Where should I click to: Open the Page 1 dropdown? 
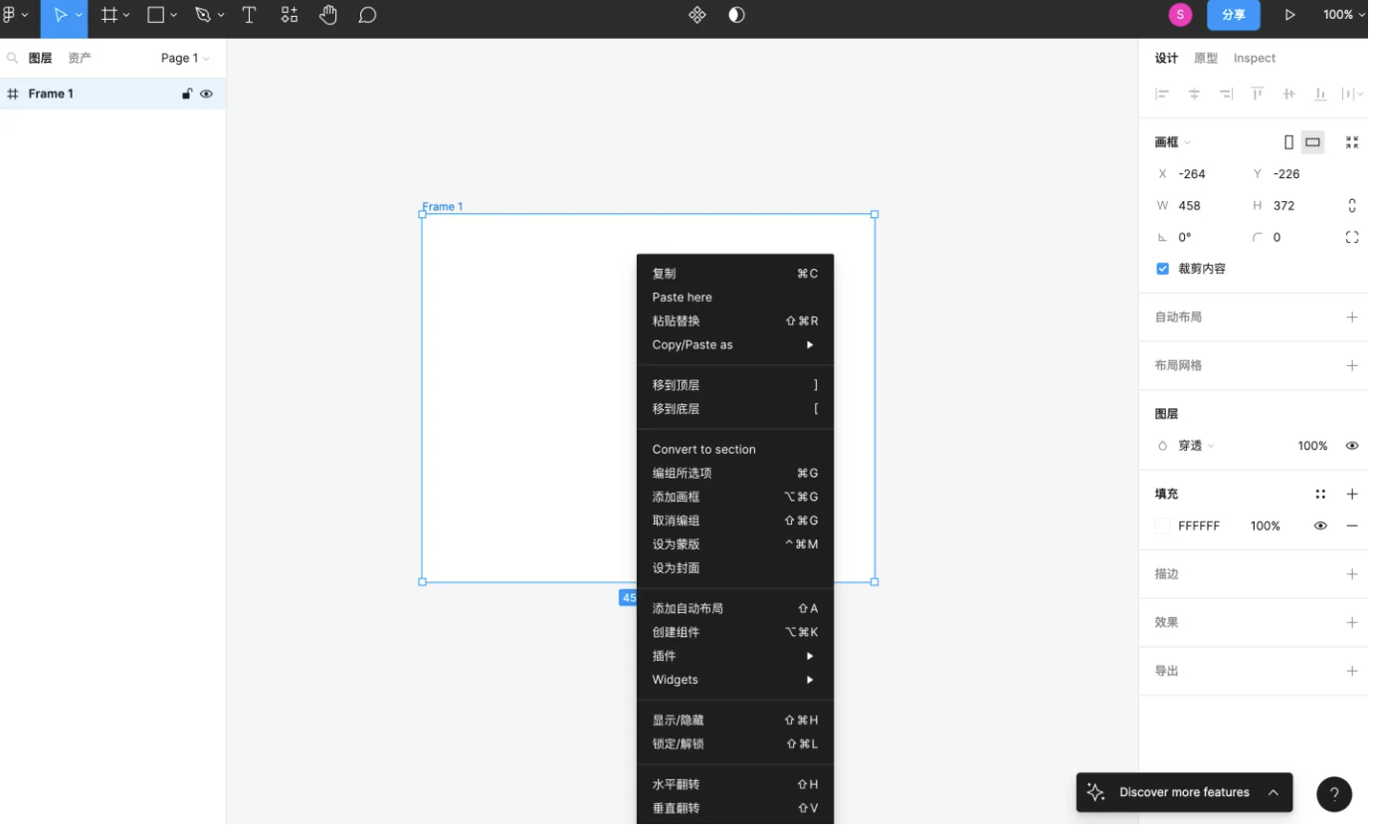point(185,58)
